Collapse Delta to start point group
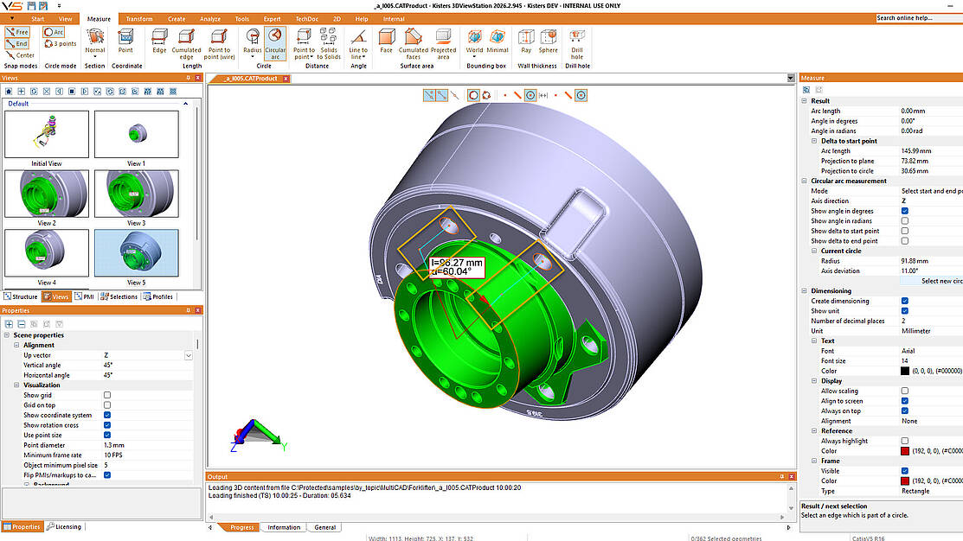 click(x=814, y=141)
